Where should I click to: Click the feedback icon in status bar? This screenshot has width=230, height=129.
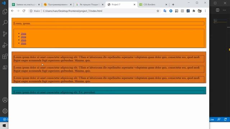pyautogui.click(x=219, y=119)
